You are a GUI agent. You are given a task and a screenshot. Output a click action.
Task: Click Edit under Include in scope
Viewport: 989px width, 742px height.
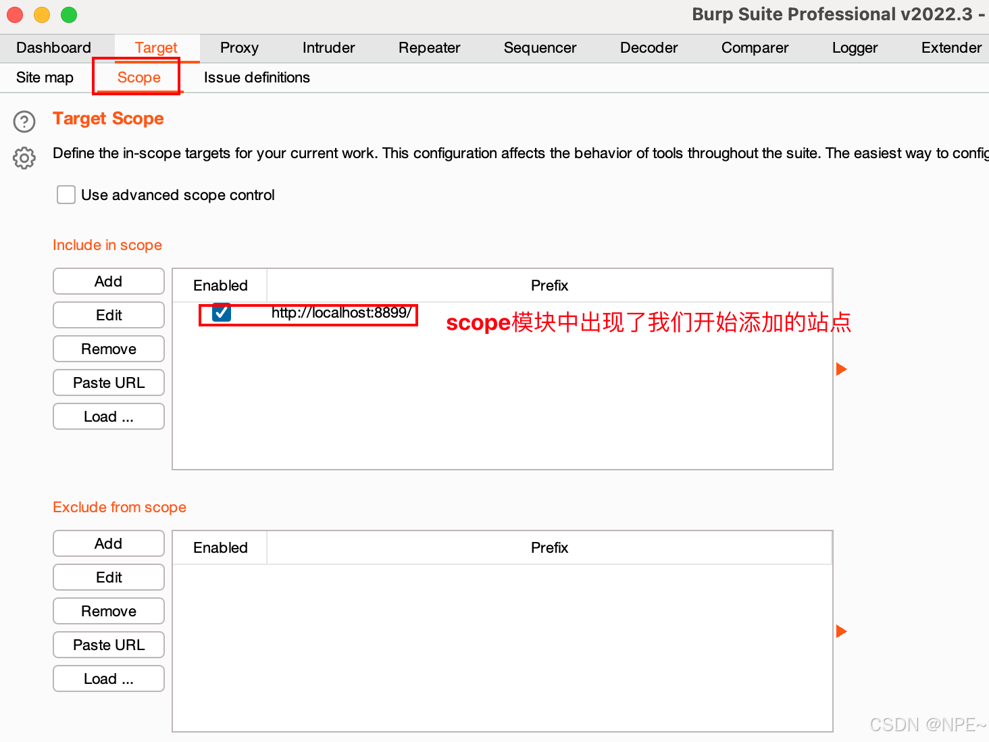(109, 315)
